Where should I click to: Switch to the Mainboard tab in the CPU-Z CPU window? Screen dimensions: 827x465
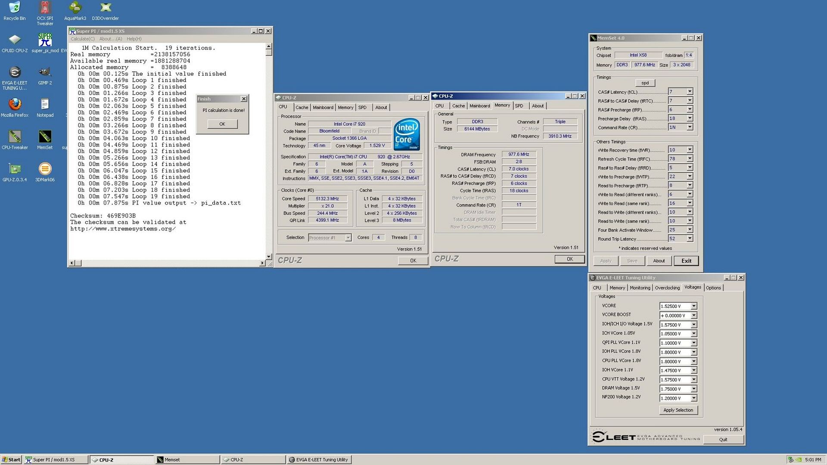coord(323,107)
